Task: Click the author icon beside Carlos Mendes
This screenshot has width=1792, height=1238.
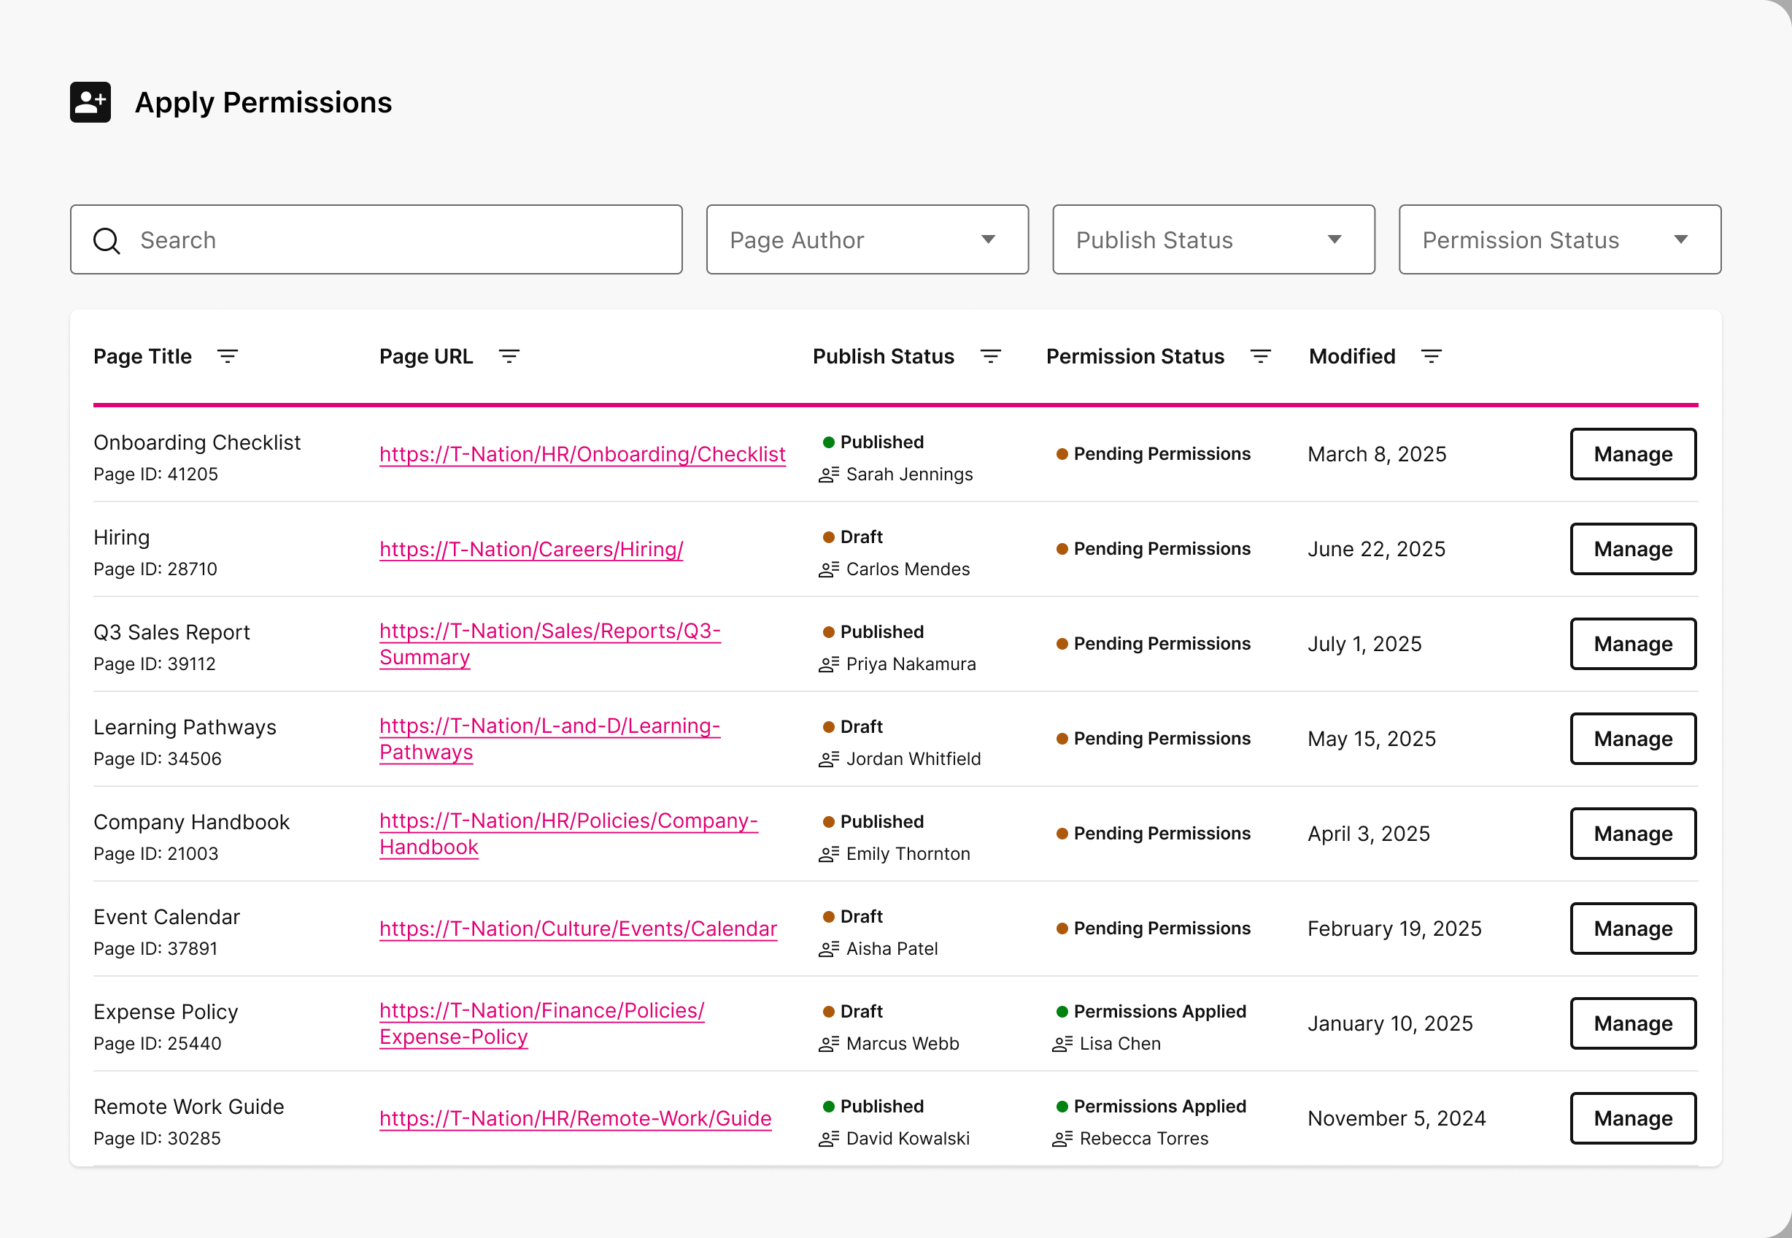Action: click(x=828, y=569)
